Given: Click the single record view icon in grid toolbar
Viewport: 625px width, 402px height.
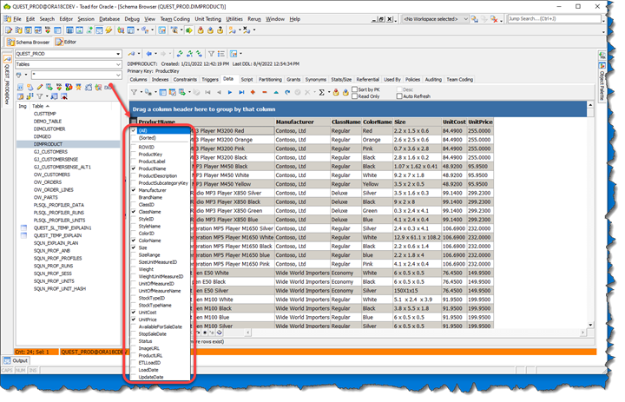Looking at the screenshot, I should 162,93.
